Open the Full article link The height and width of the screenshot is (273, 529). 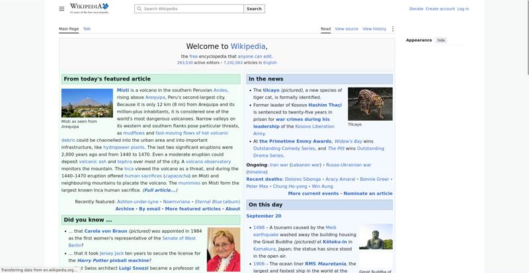coord(160,190)
